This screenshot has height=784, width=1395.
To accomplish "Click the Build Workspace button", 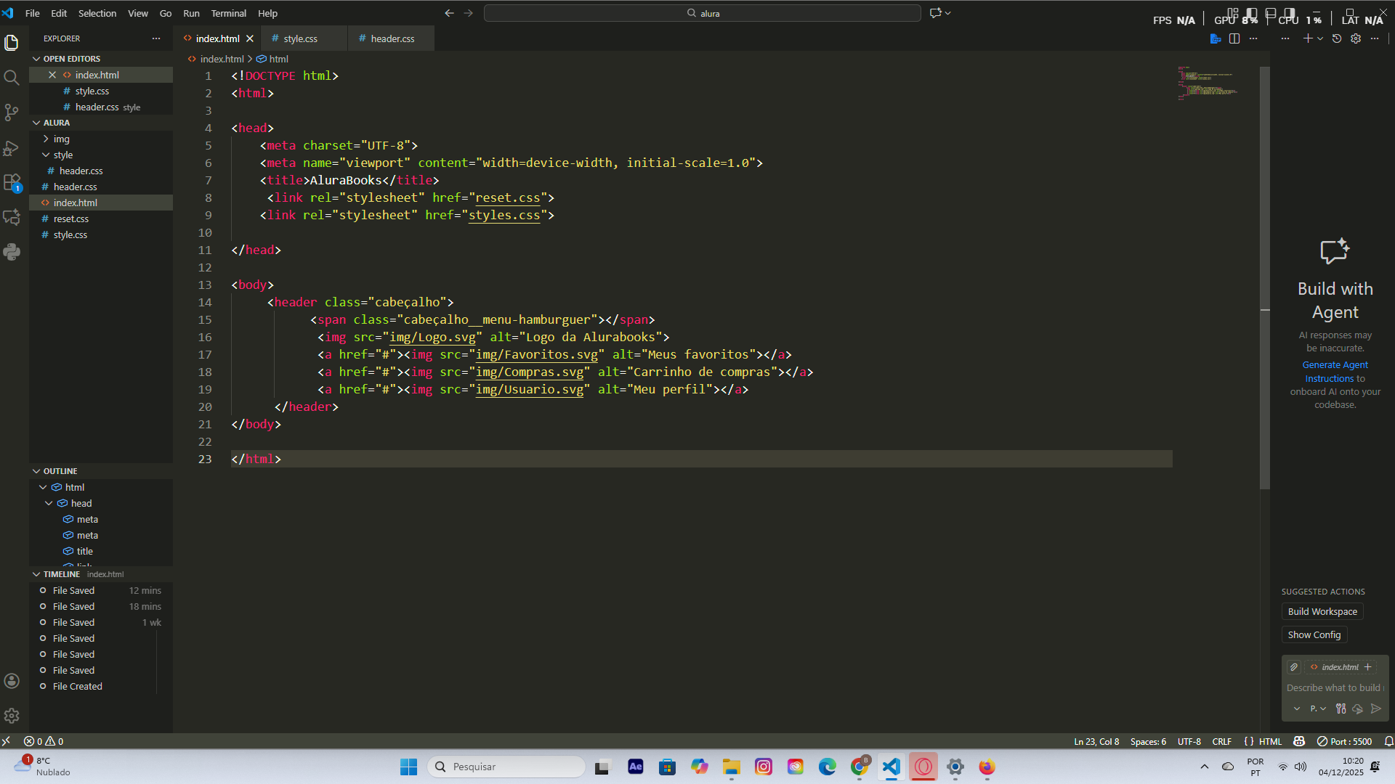I will [x=1322, y=611].
